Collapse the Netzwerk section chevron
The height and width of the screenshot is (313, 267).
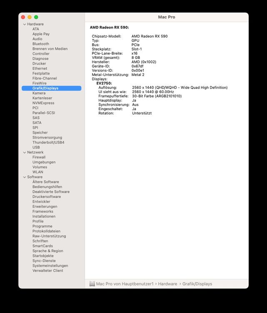coord(25,152)
